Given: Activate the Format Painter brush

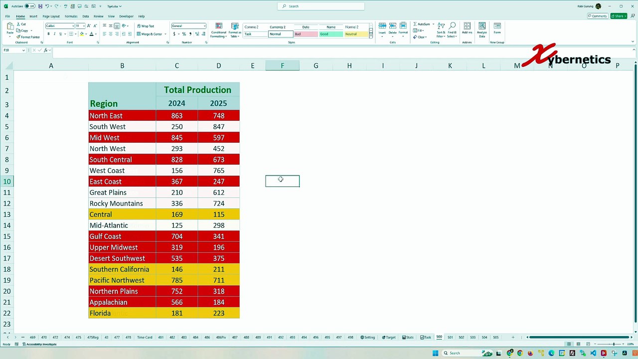Looking at the screenshot, I should coord(28,37).
